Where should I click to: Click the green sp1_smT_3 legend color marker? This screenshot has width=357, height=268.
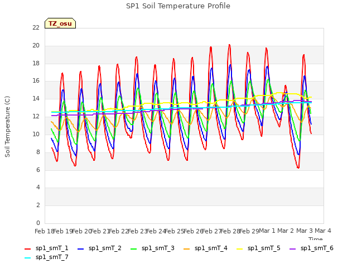coord(134,249)
